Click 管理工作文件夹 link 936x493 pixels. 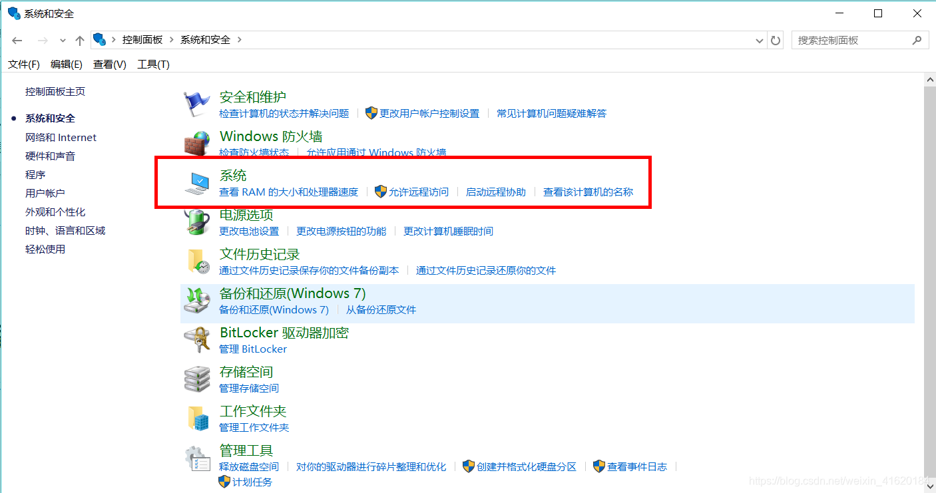click(x=254, y=427)
